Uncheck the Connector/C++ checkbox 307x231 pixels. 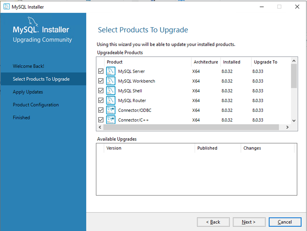coord(101,120)
